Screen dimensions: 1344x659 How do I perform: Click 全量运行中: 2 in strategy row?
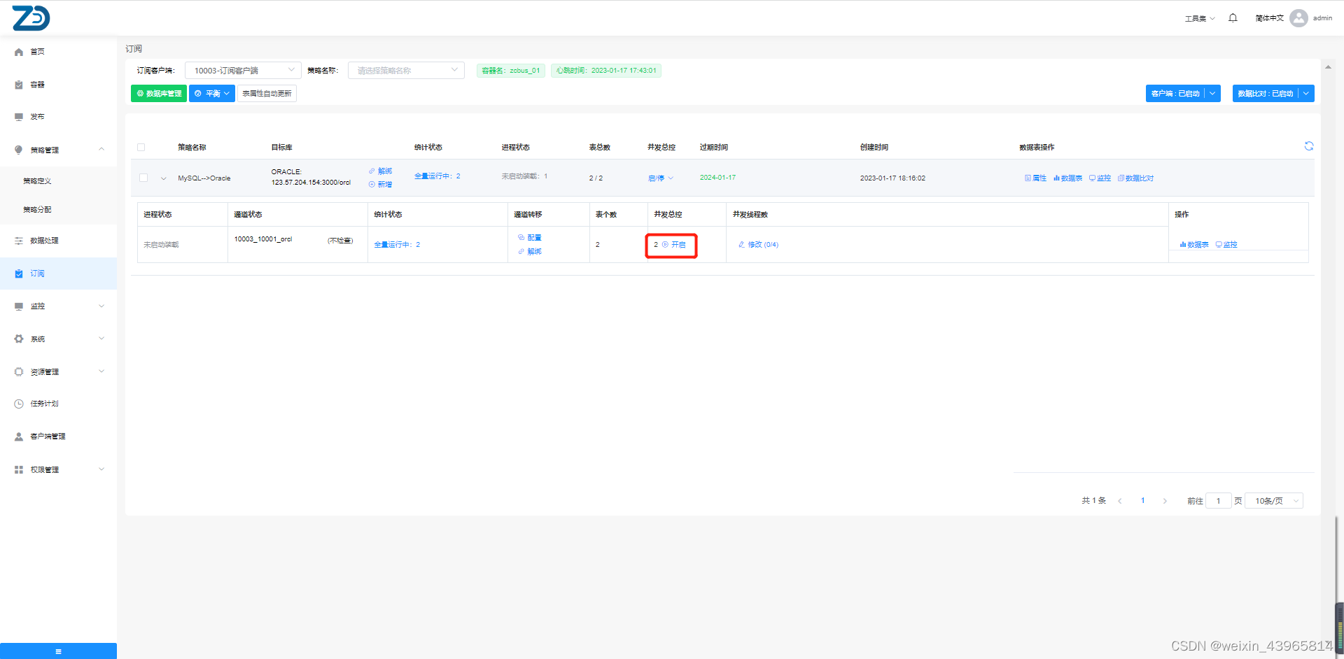coord(437,176)
